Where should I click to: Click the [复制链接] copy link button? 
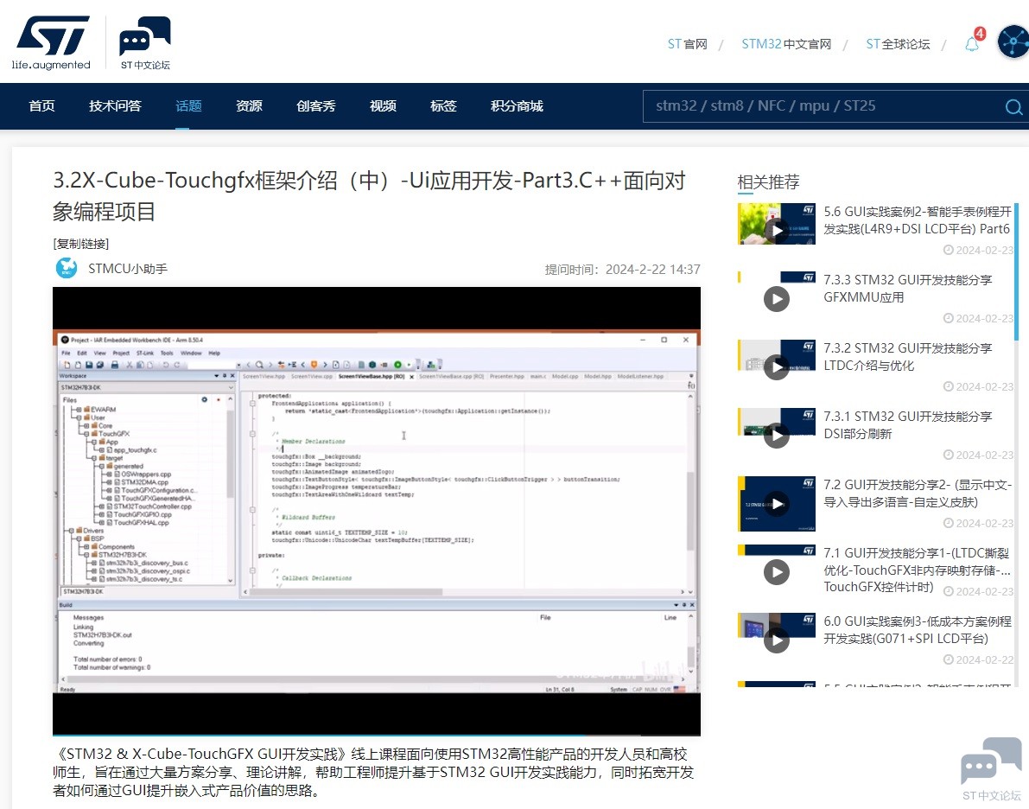pyautogui.click(x=80, y=244)
